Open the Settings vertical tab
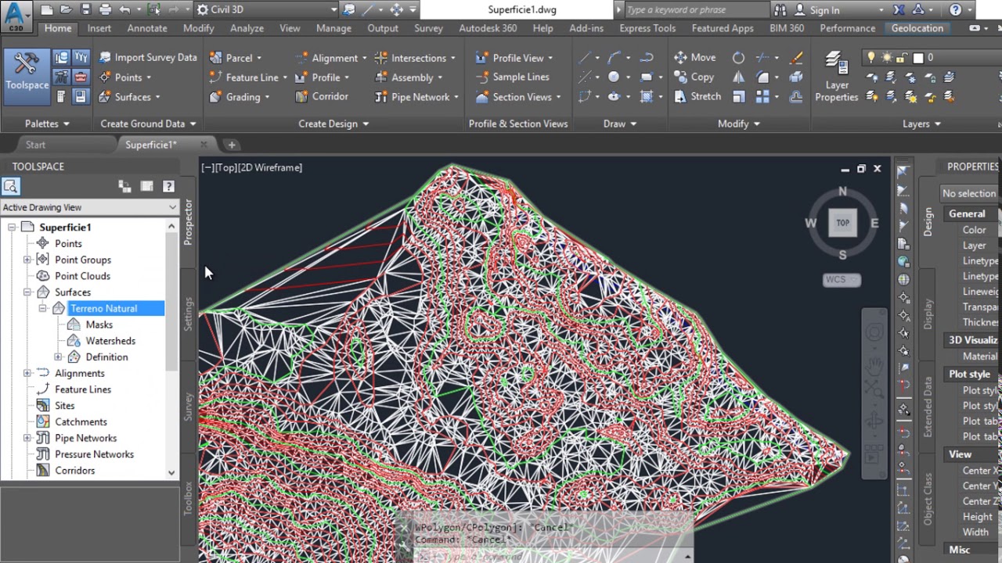This screenshot has width=1002, height=563. pos(188,314)
